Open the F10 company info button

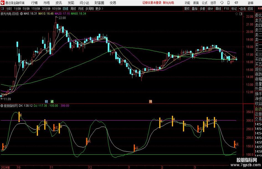click(x=226, y=9)
